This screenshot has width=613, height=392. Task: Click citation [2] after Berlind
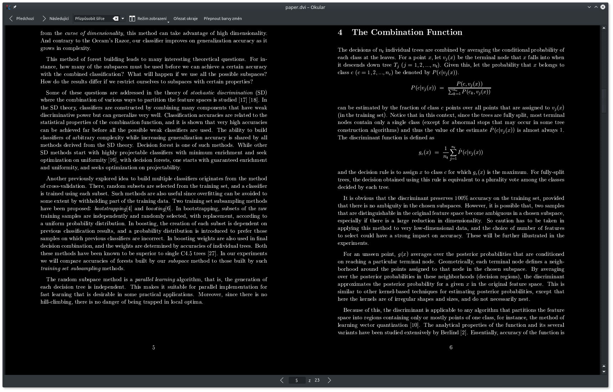464,332
